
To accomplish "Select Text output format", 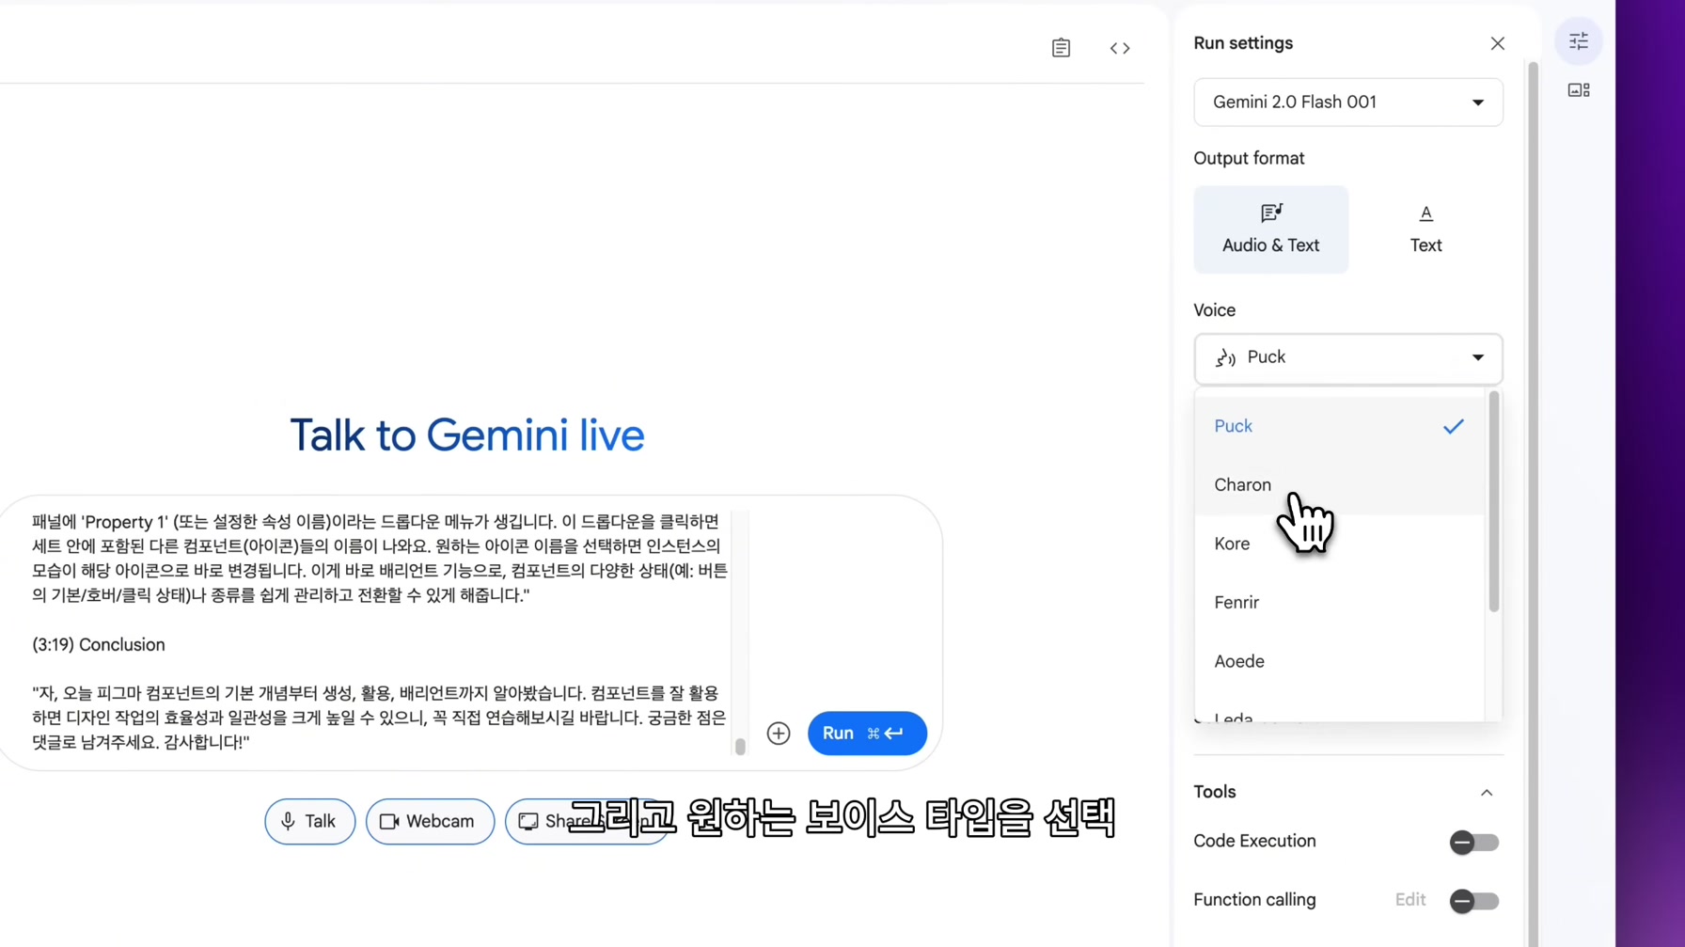I will coord(1425,229).
